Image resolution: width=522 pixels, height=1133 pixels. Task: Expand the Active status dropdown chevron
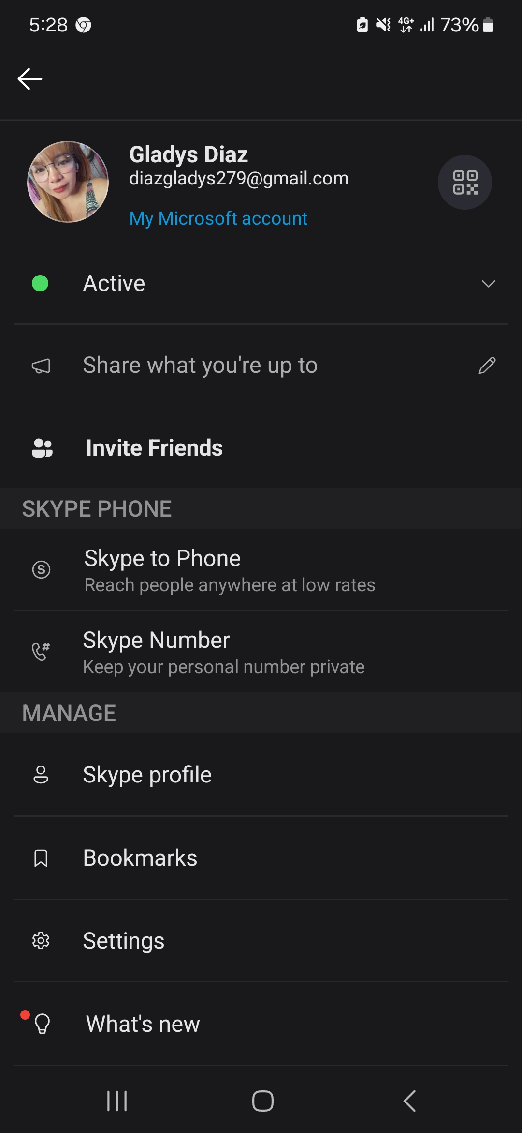point(489,284)
